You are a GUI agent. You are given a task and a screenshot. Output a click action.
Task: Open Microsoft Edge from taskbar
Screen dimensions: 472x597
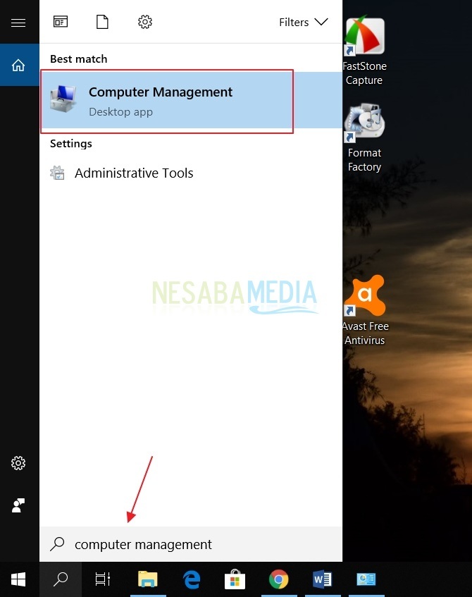pyautogui.click(x=191, y=579)
